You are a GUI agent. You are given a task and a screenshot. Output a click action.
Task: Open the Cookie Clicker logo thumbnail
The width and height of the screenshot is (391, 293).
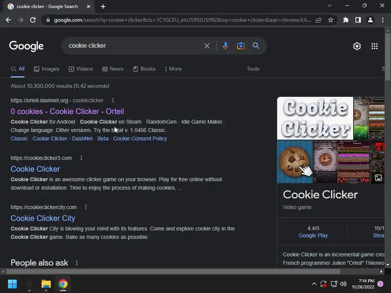click(x=315, y=118)
